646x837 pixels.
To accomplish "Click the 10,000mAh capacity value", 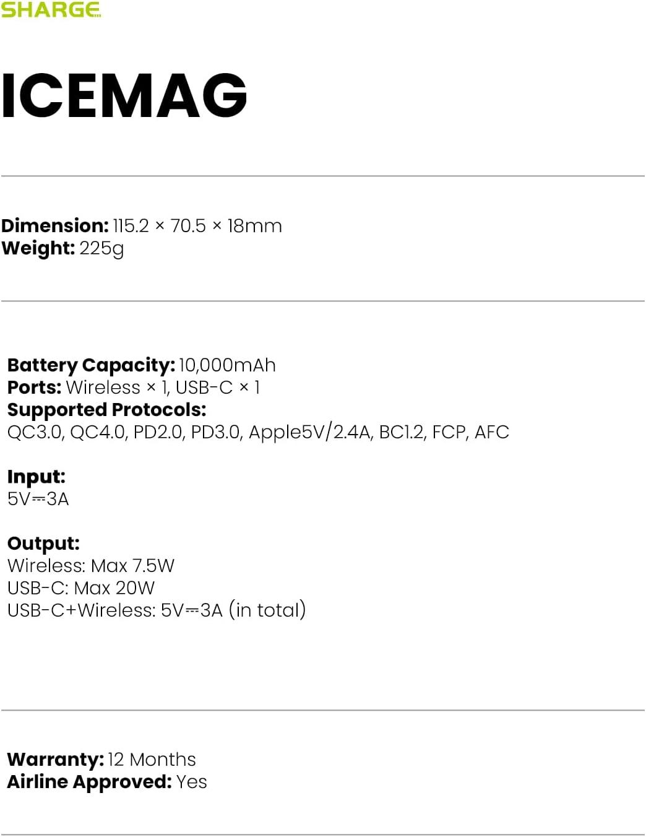I will (x=227, y=365).
